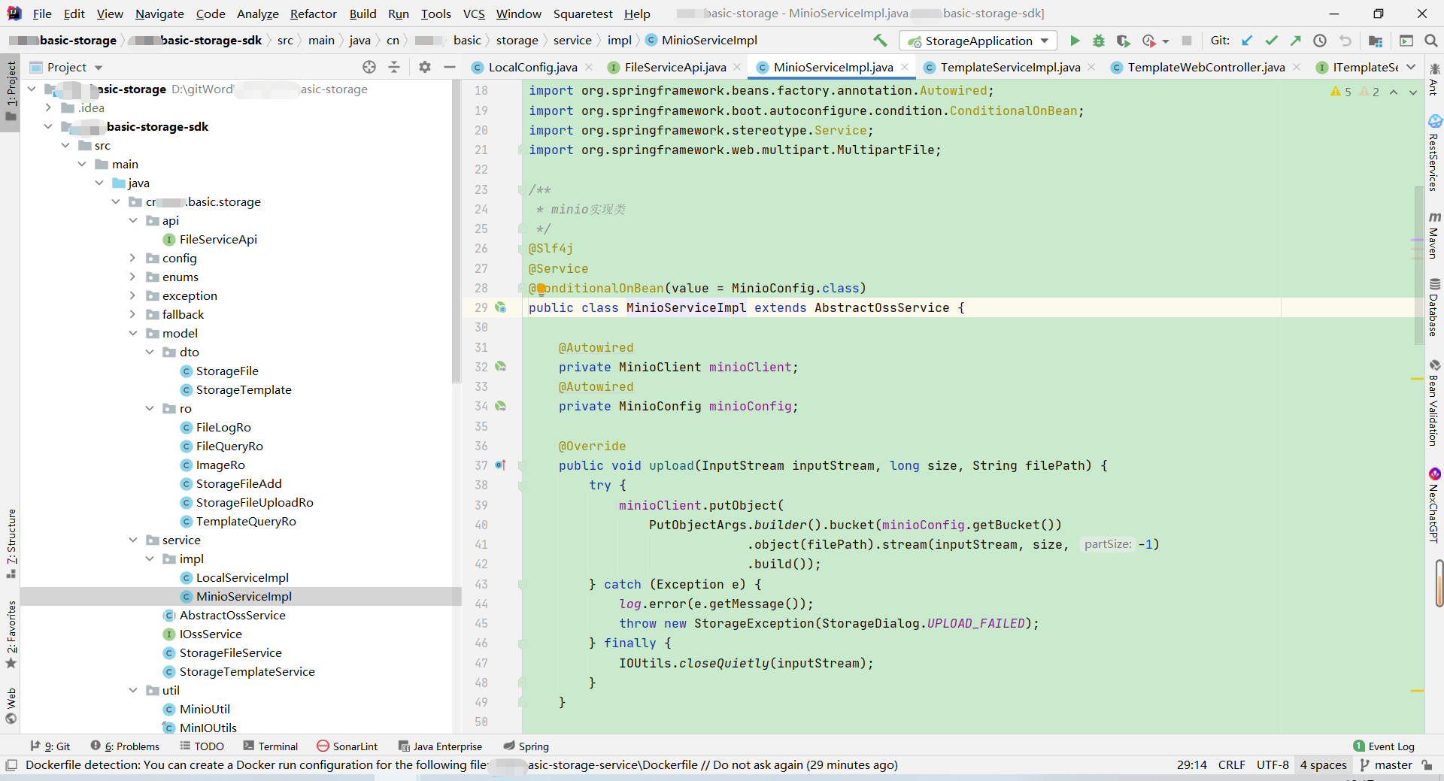Commit changes green checkmark icon

[x=1272, y=41]
